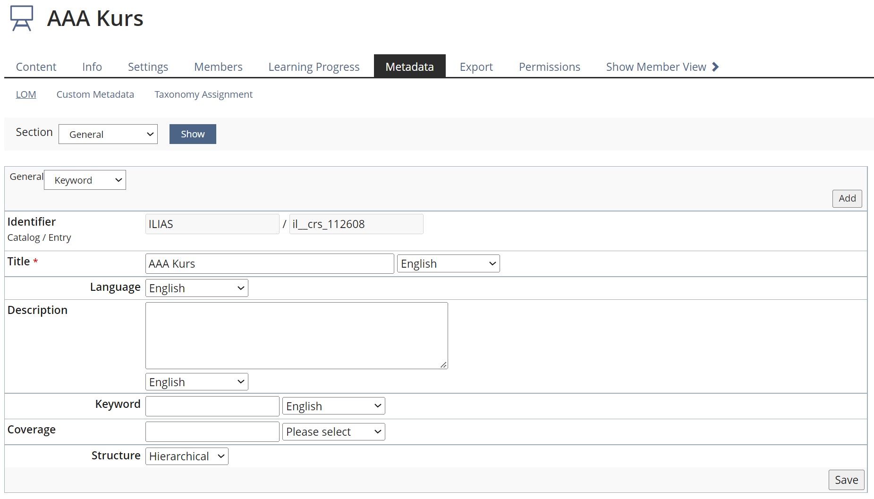Go to the Permissions tab
874x499 pixels.
click(549, 67)
